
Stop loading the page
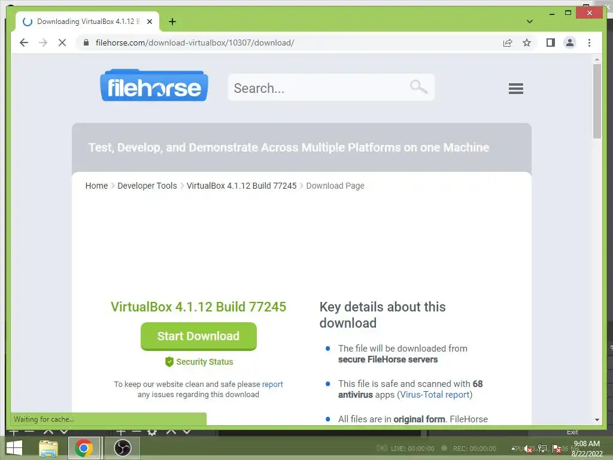pyautogui.click(x=62, y=43)
